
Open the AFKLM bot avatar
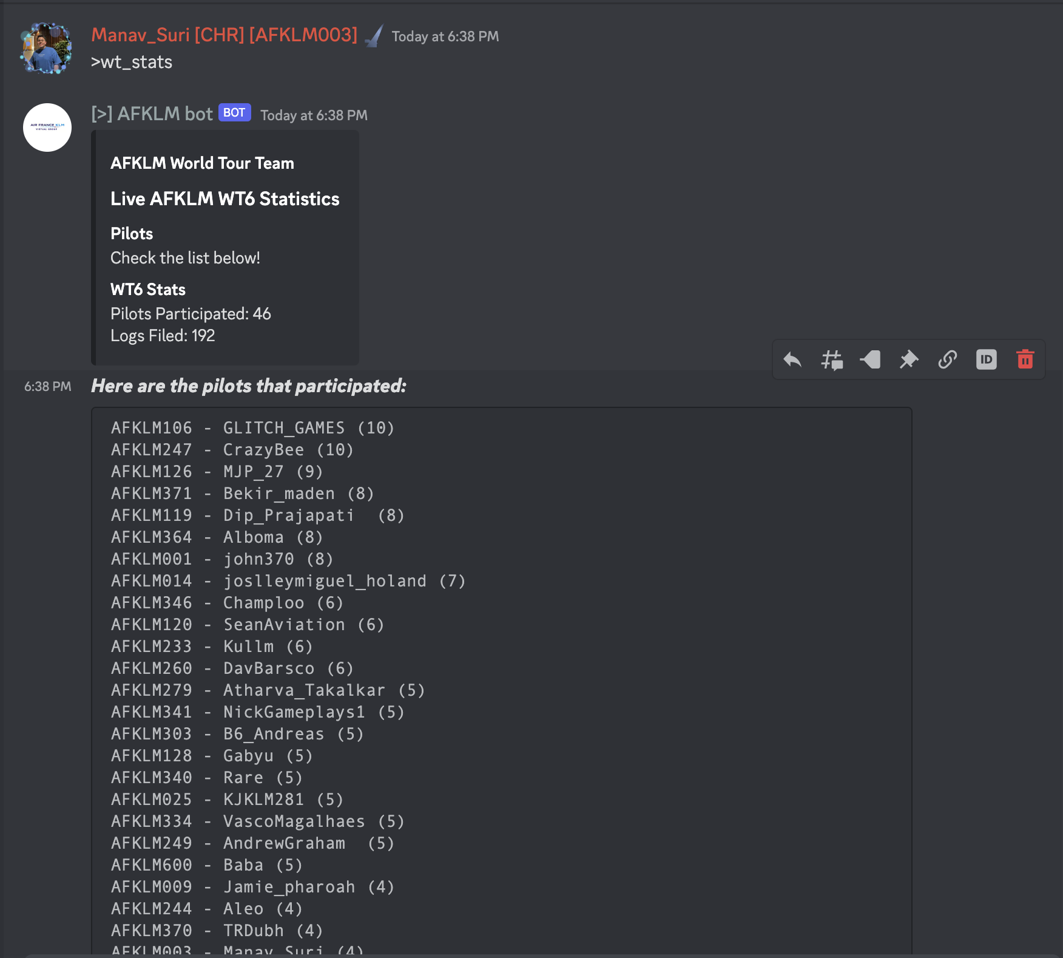tap(47, 127)
